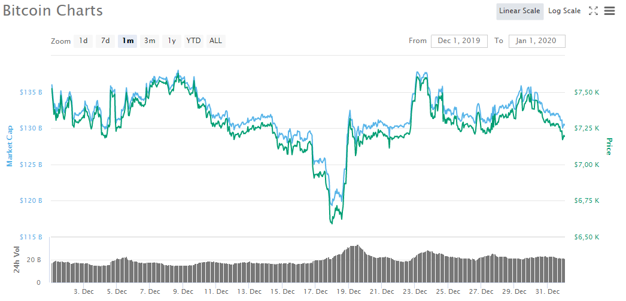Switch to Linear Scale

520,11
